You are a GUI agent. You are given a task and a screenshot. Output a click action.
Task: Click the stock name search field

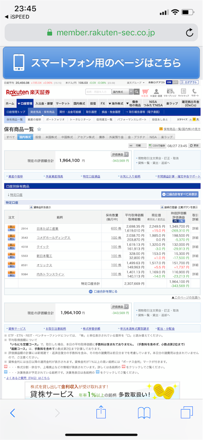coord(98,92)
